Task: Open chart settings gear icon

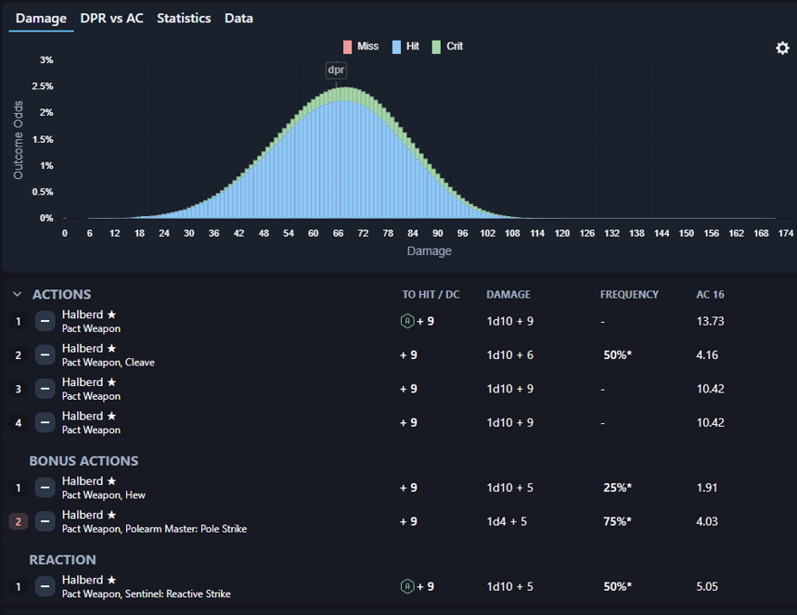Action: [782, 48]
